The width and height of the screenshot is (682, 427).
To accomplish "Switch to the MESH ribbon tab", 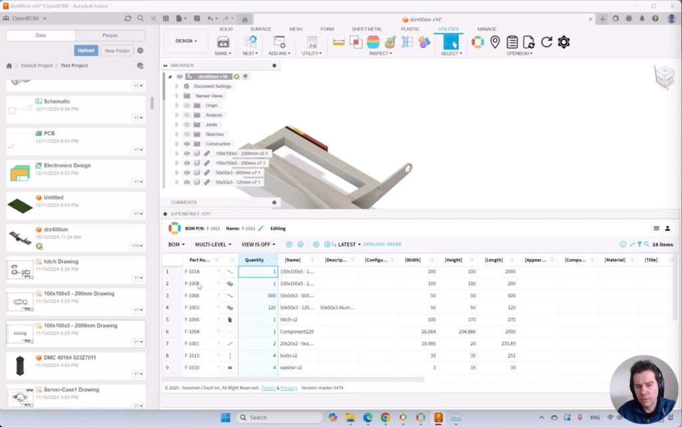I will 296,29.
